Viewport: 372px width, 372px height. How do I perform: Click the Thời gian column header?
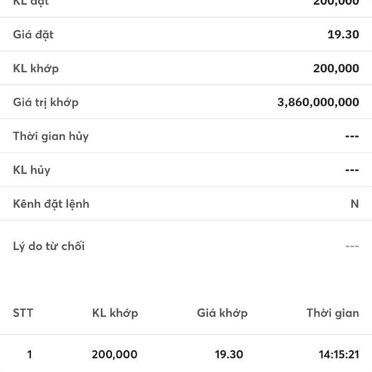pos(333,313)
